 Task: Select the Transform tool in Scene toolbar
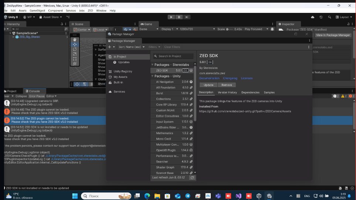[x=75, y=64]
